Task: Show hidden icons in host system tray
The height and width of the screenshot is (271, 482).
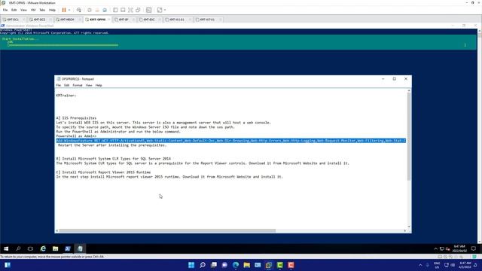Action: [x=420, y=265]
